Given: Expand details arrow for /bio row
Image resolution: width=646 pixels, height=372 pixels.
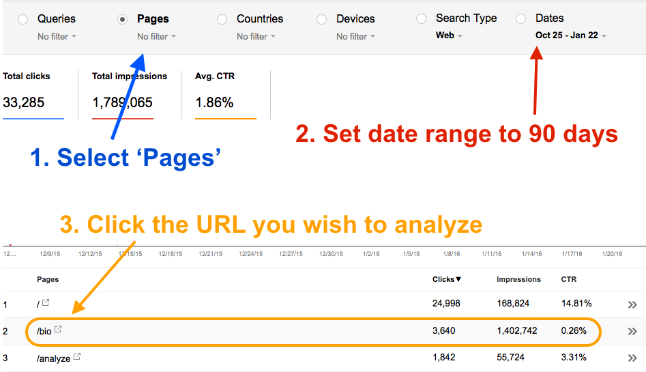Looking at the screenshot, I should pos(632,332).
